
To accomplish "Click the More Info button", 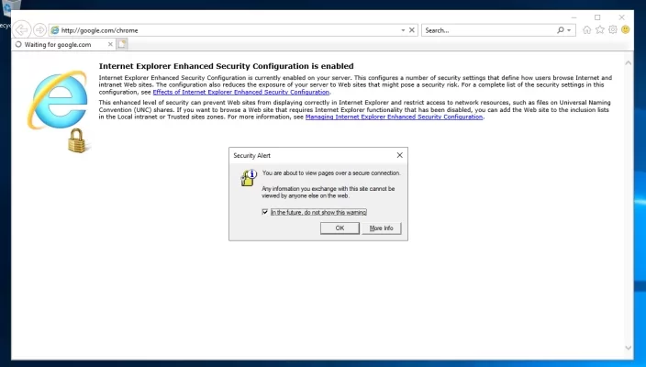I will pos(381,228).
